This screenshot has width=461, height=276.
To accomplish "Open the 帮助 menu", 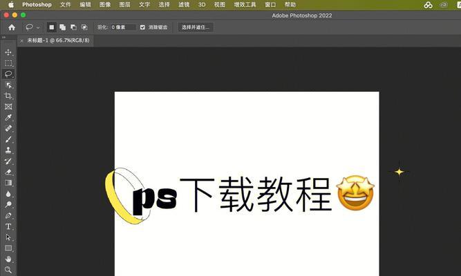I will (290, 5).
